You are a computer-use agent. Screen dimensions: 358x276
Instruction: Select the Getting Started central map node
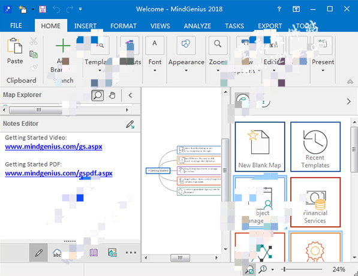(158, 171)
